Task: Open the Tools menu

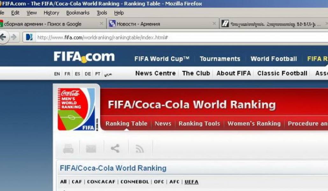Action: click(102, 13)
